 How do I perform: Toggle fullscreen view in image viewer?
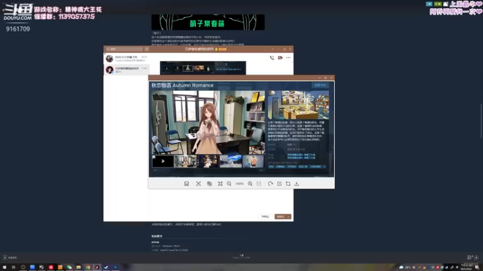click(220, 184)
